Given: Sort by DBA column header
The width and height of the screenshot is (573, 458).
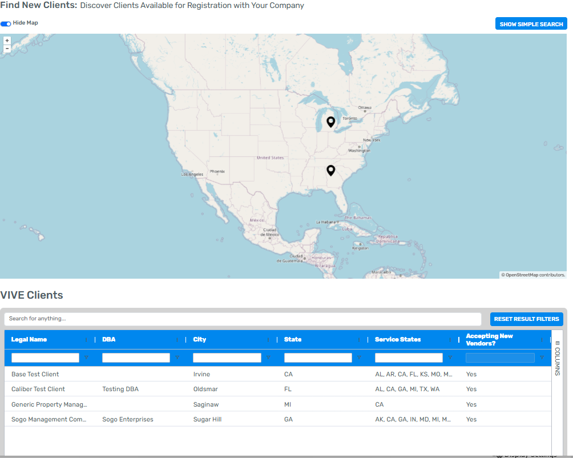Looking at the screenshot, I should pos(109,340).
